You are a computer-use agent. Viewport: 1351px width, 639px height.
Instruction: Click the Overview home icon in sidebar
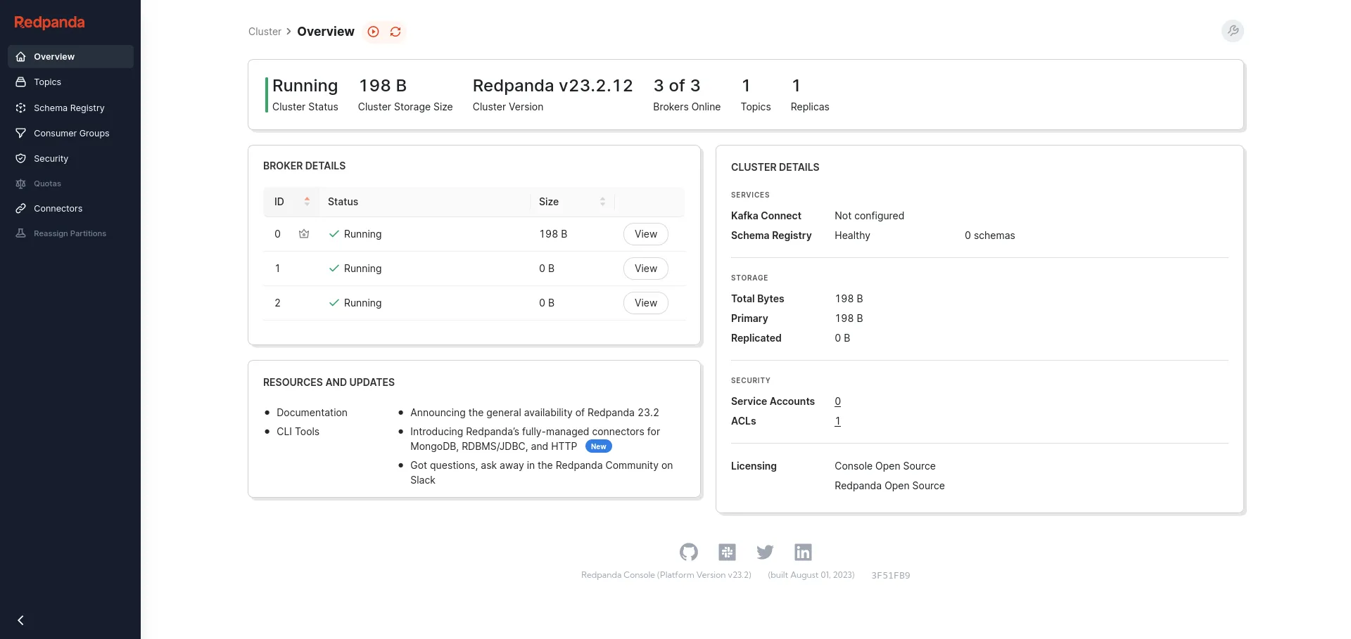(x=21, y=57)
